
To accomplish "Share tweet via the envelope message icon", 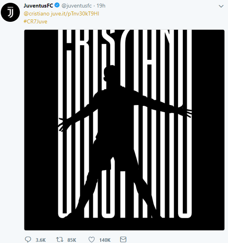I will [x=123, y=239].
